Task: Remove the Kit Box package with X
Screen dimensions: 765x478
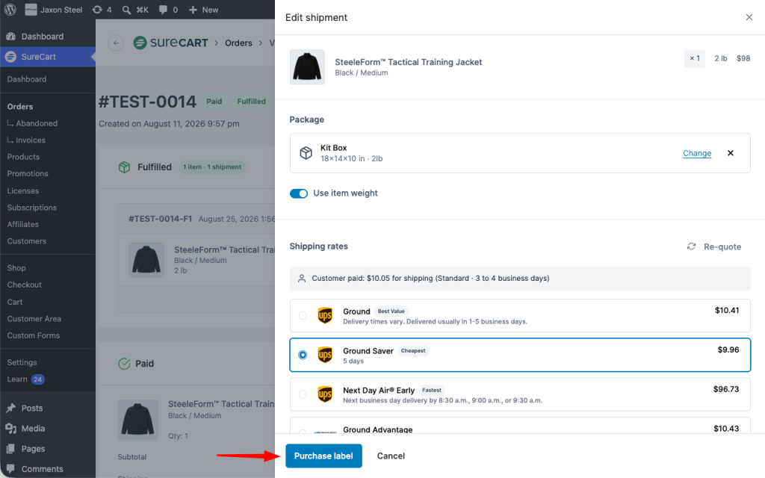Action: pyautogui.click(x=731, y=153)
